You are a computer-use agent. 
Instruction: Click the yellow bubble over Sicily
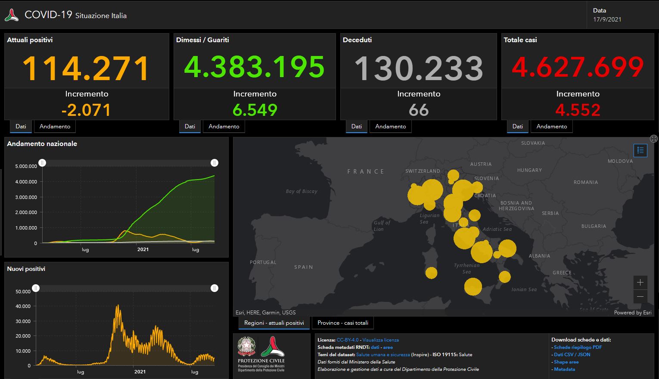pyautogui.click(x=473, y=286)
